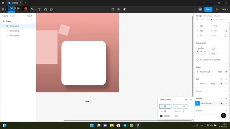Switch to the Assets tab
The height and width of the screenshot is (129, 230).
coord(13,16)
